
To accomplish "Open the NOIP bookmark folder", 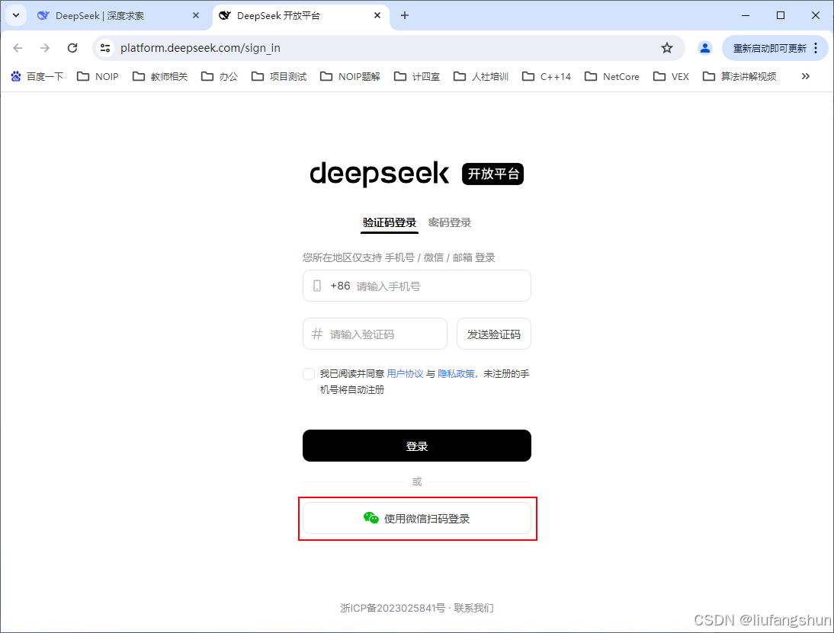I will (x=98, y=76).
